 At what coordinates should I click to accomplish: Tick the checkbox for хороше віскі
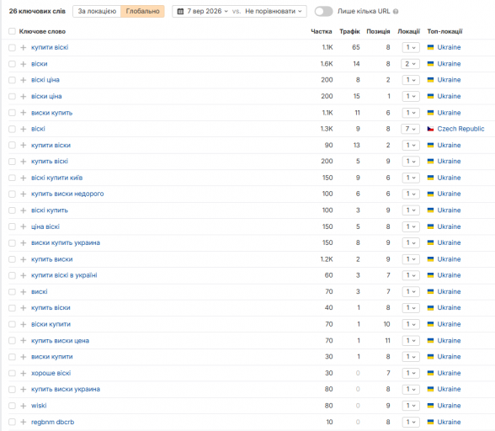click(12, 373)
